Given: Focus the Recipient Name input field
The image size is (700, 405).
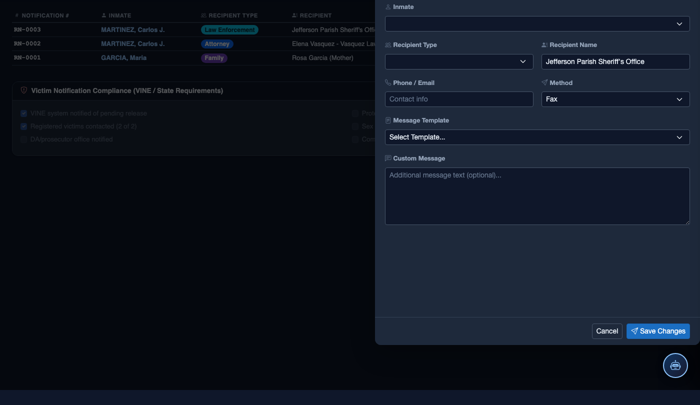Looking at the screenshot, I should [x=615, y=61].
